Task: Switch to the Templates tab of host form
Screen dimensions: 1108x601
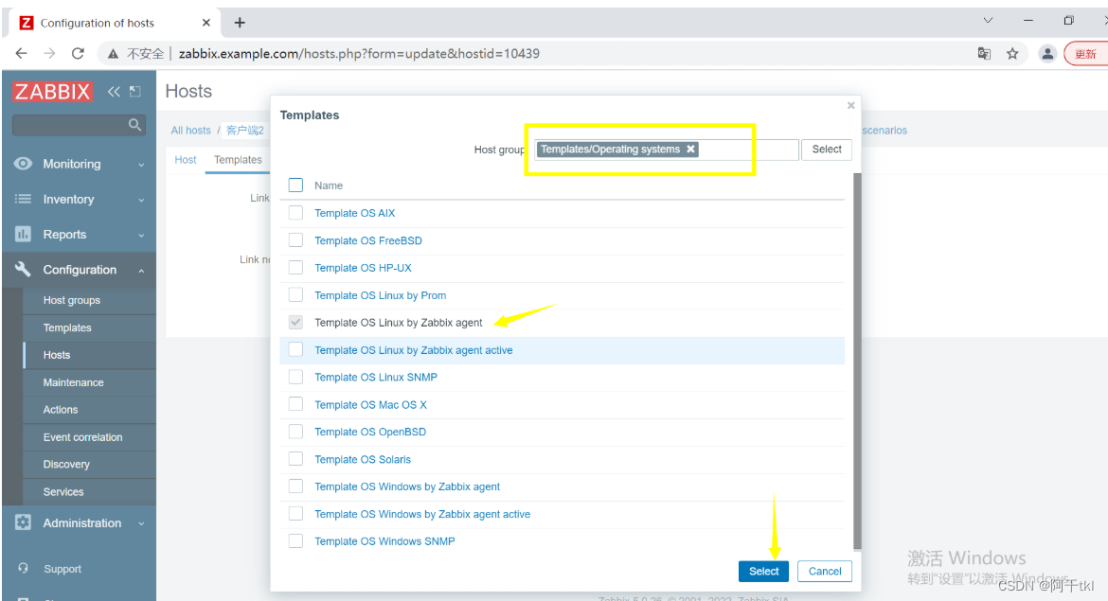Action: coord(238,160)
